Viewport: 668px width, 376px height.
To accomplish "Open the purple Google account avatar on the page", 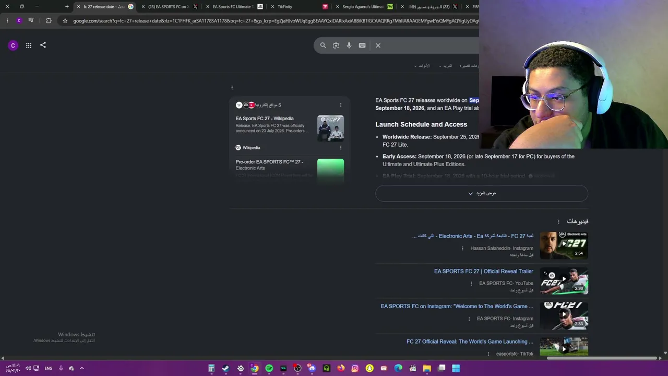I will pyautogui.click(x=13, y=45).
